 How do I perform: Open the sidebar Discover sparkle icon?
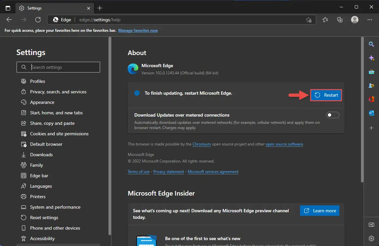(371, 58)
